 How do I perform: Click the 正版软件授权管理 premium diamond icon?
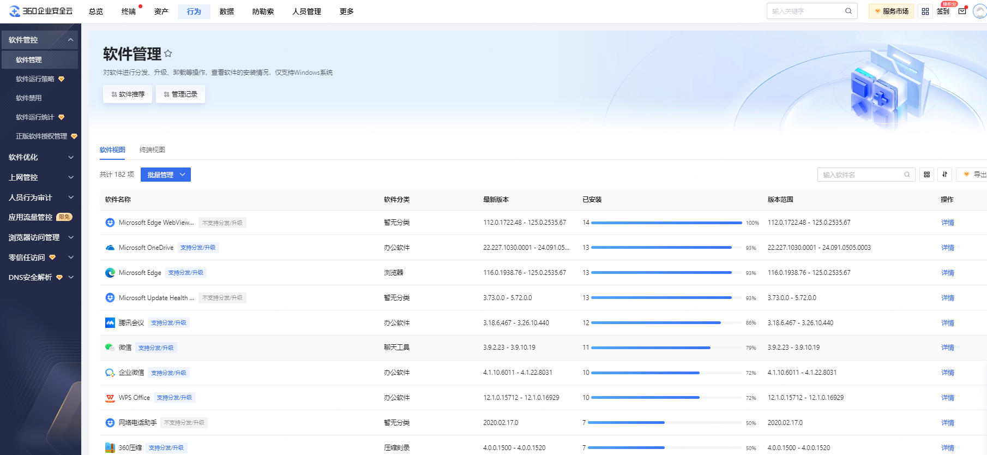click(74, 136)
